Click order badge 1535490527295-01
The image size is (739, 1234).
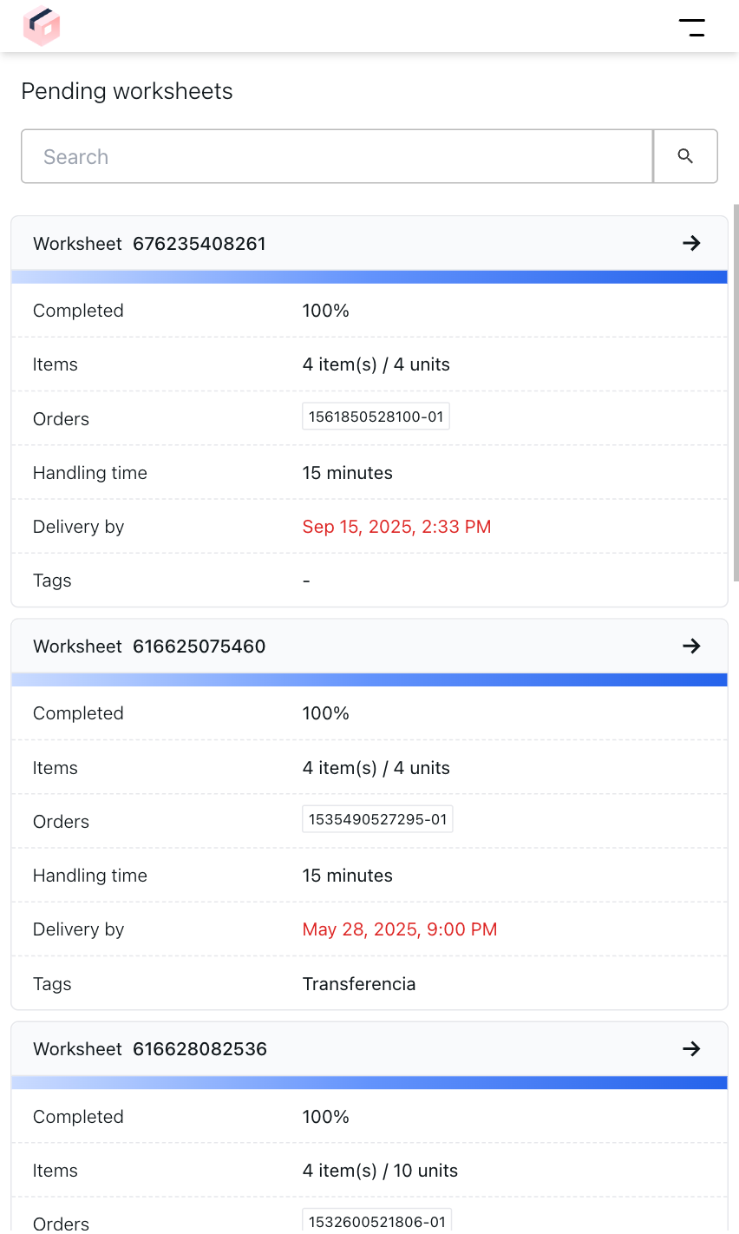tap(377, 818)
